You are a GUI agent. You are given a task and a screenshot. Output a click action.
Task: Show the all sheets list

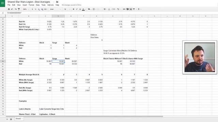tap(11, 119)
